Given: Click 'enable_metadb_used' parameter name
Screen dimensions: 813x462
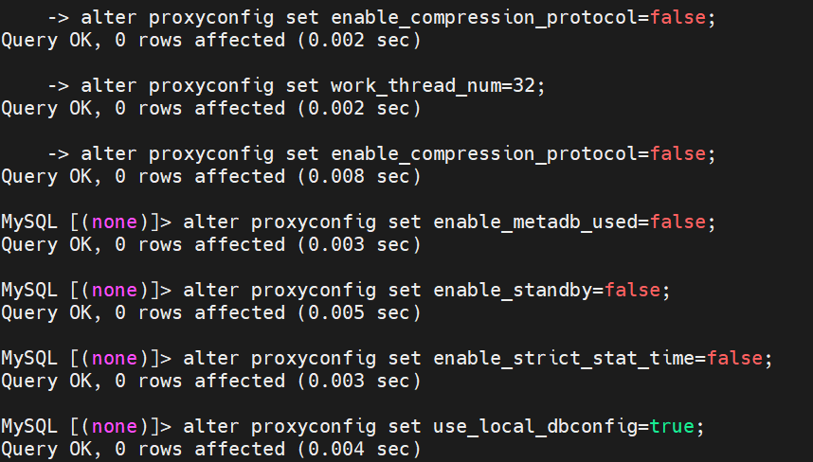Looking at the screenshot, I should (x=535, y=222).
